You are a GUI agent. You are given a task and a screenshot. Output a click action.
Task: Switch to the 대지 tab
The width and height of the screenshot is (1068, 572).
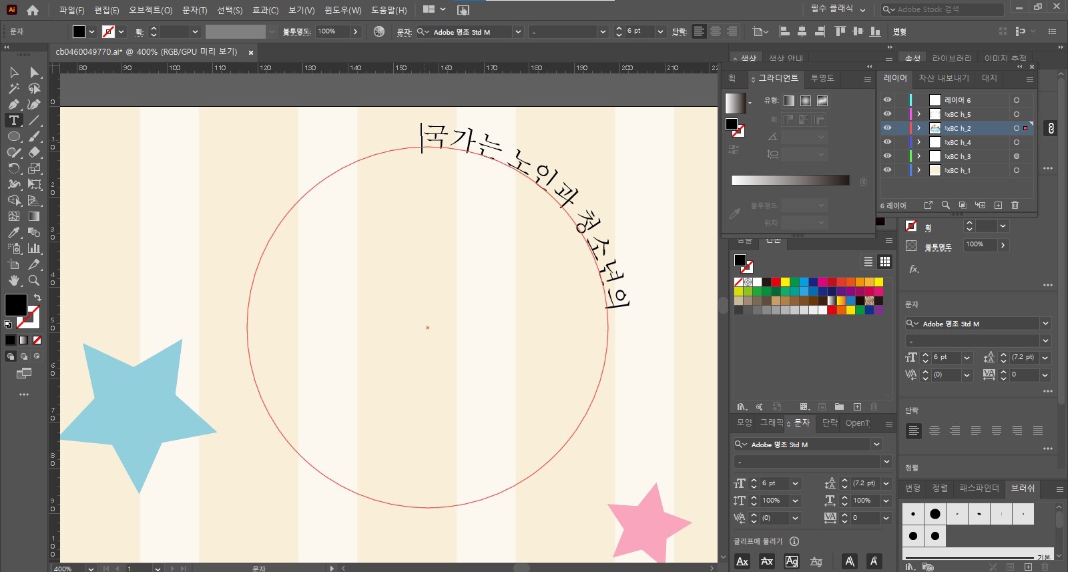[989, 78]
